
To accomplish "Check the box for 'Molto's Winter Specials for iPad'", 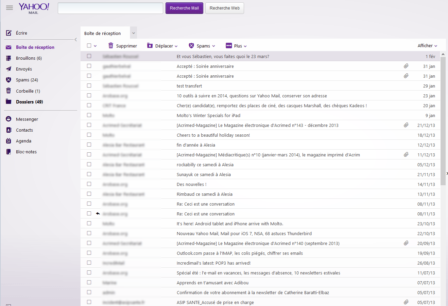I will (x=89, y=115).
